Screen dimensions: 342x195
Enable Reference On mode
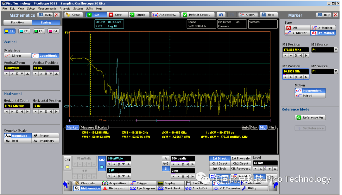[x=310, y=117]
